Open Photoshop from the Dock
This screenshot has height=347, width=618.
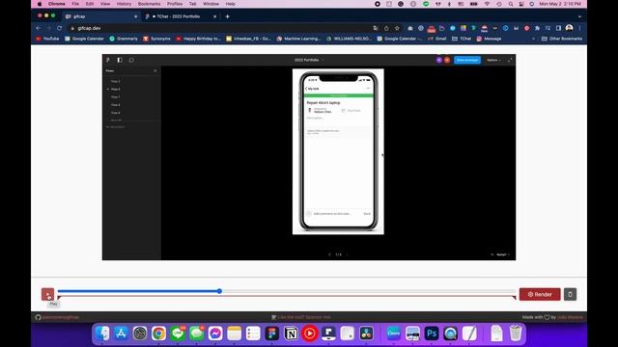432,334
